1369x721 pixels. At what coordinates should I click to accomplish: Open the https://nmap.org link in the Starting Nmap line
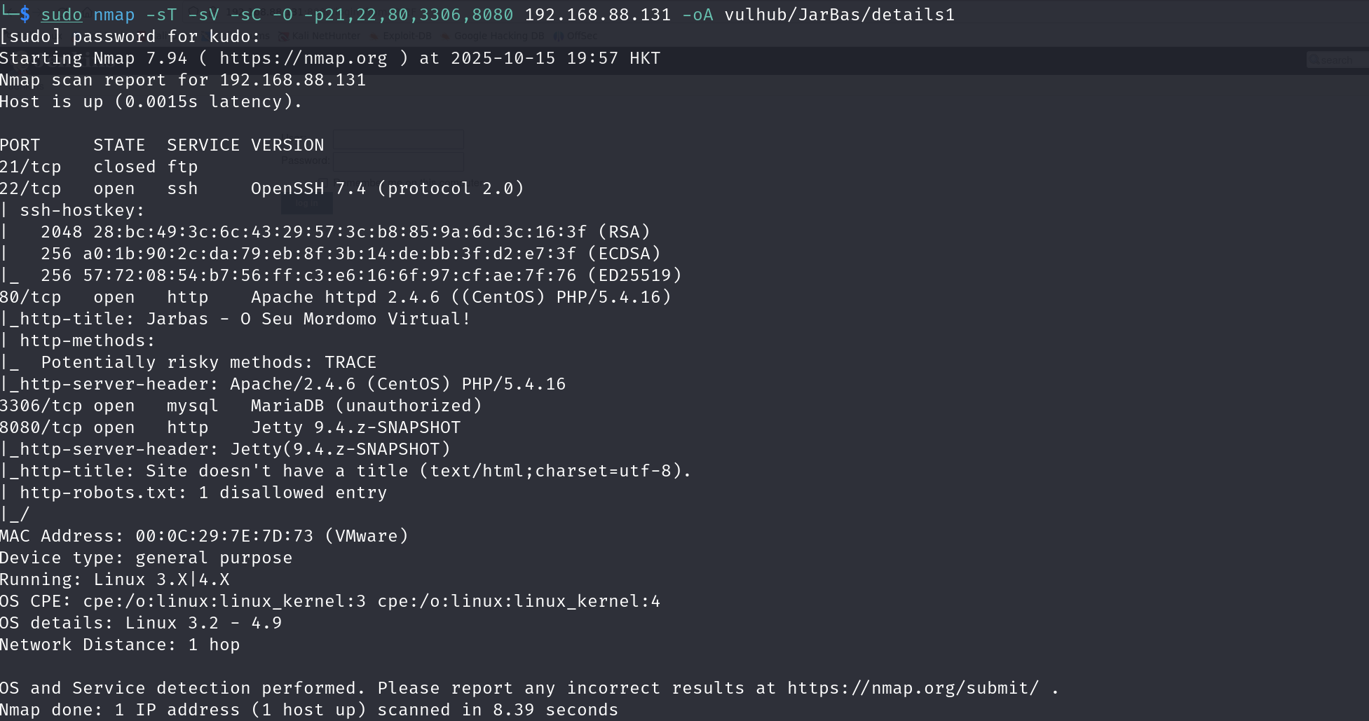coord(304,58)
